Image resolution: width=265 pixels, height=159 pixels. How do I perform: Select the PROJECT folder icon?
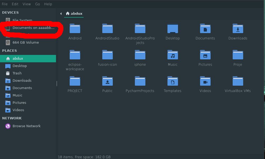point(75,81)
